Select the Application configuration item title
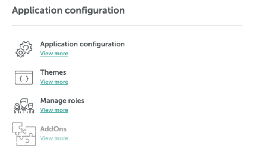255x163 pixels. tap(82, 44)
